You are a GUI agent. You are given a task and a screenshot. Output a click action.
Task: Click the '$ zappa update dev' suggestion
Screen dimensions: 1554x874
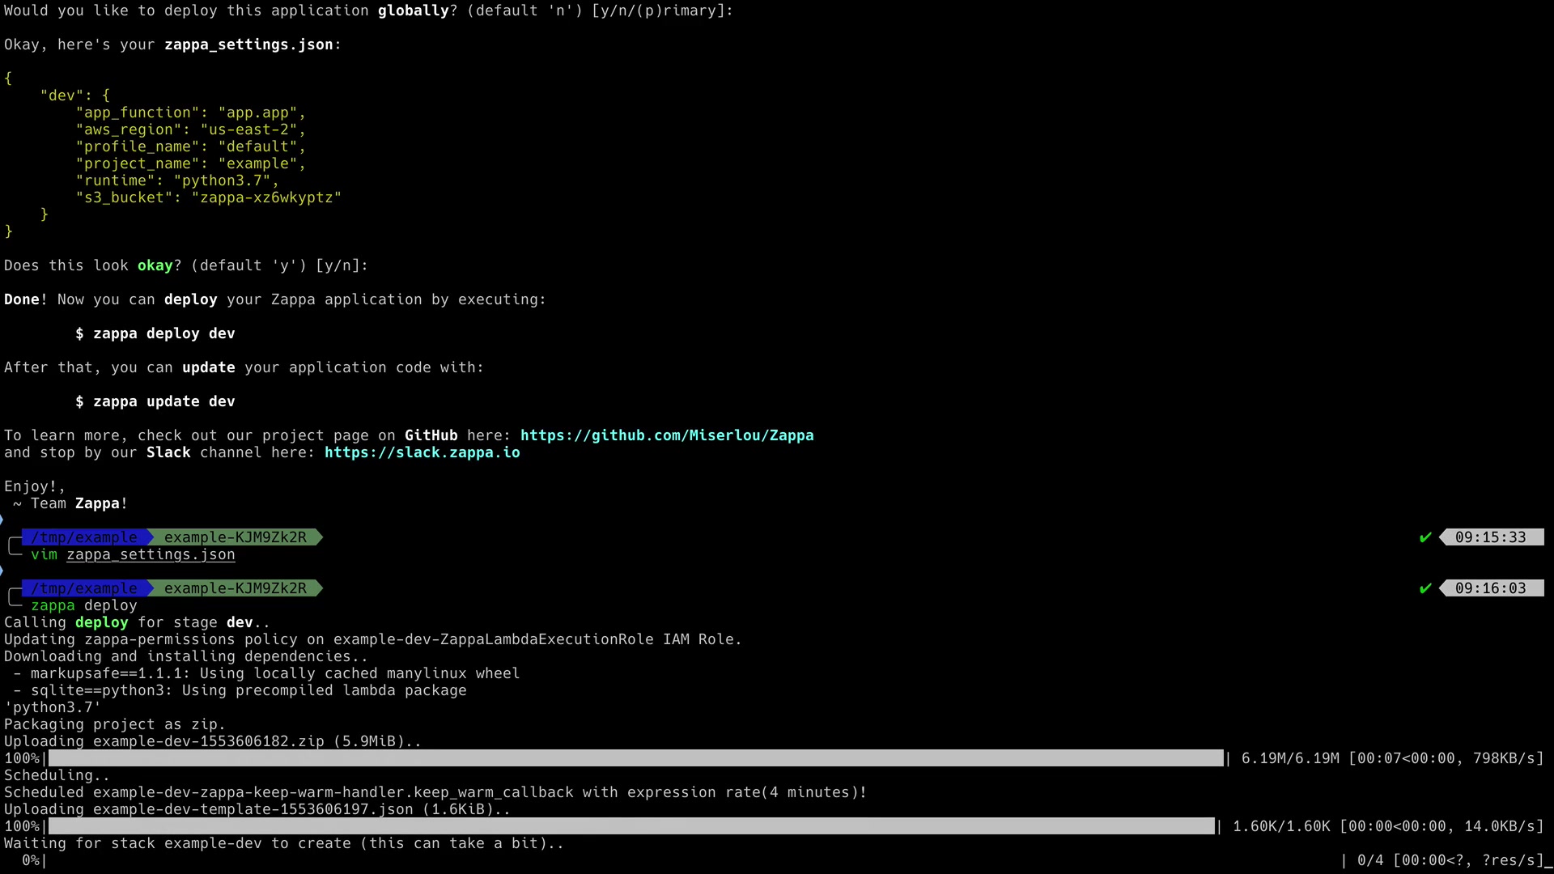click(x=155, y=401)
